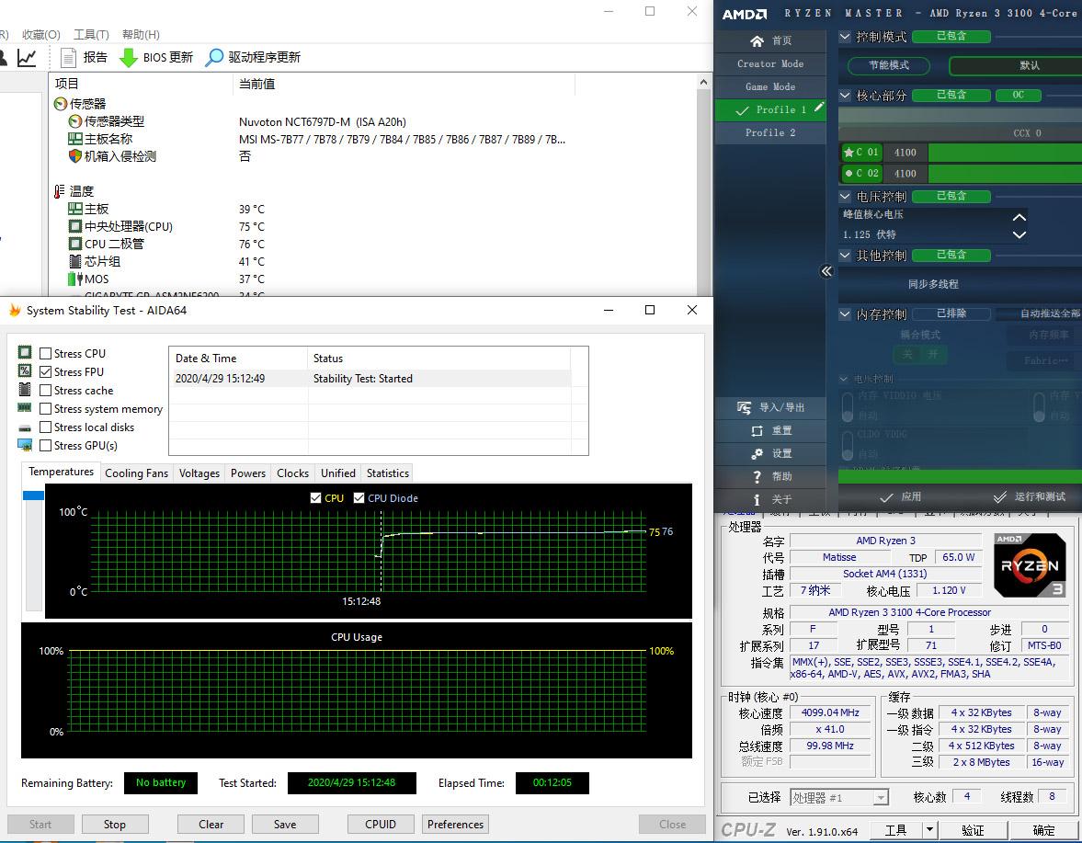
Task: Click the 重置 reset icon in Ryzen Master
Action: 757,431
